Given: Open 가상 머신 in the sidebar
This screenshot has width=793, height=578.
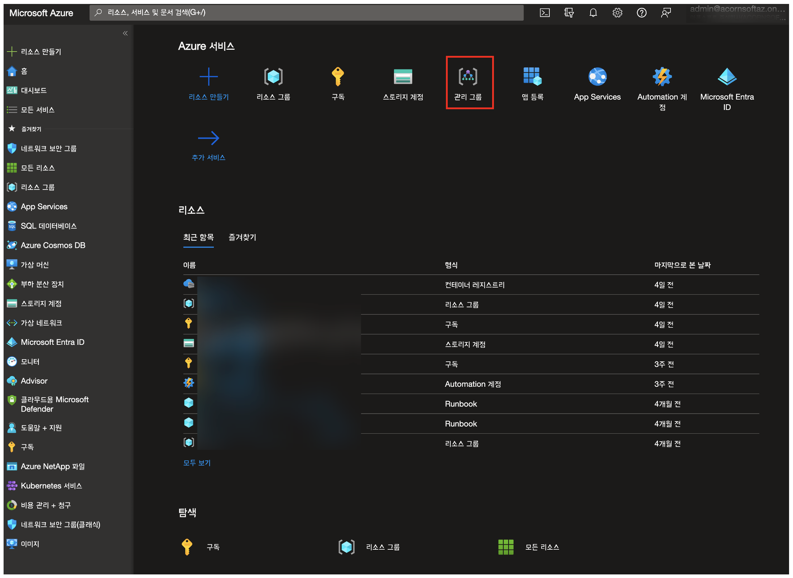Looking at the screenshot, I should tap(28, 264).
